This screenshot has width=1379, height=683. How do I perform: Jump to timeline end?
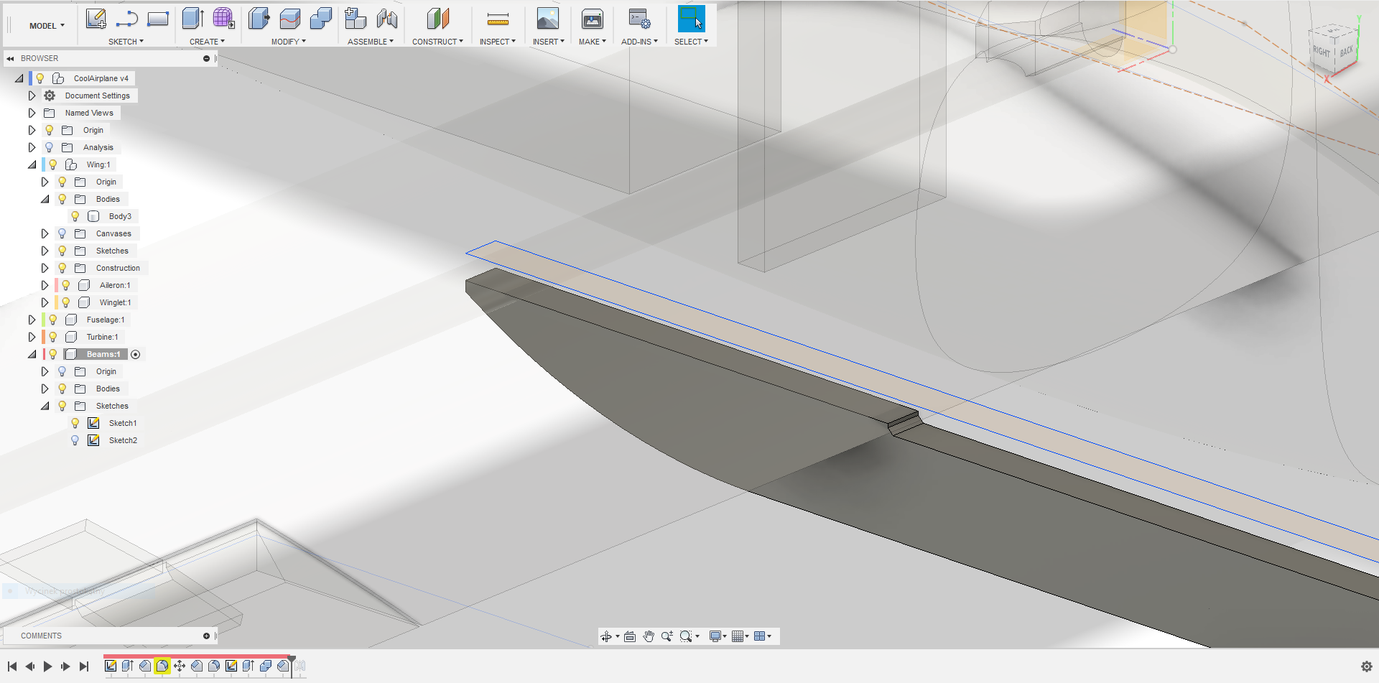click(84, 666)
